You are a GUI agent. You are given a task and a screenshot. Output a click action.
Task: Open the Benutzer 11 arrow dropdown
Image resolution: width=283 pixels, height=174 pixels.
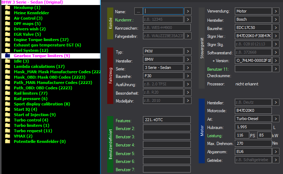coord(276,69)
